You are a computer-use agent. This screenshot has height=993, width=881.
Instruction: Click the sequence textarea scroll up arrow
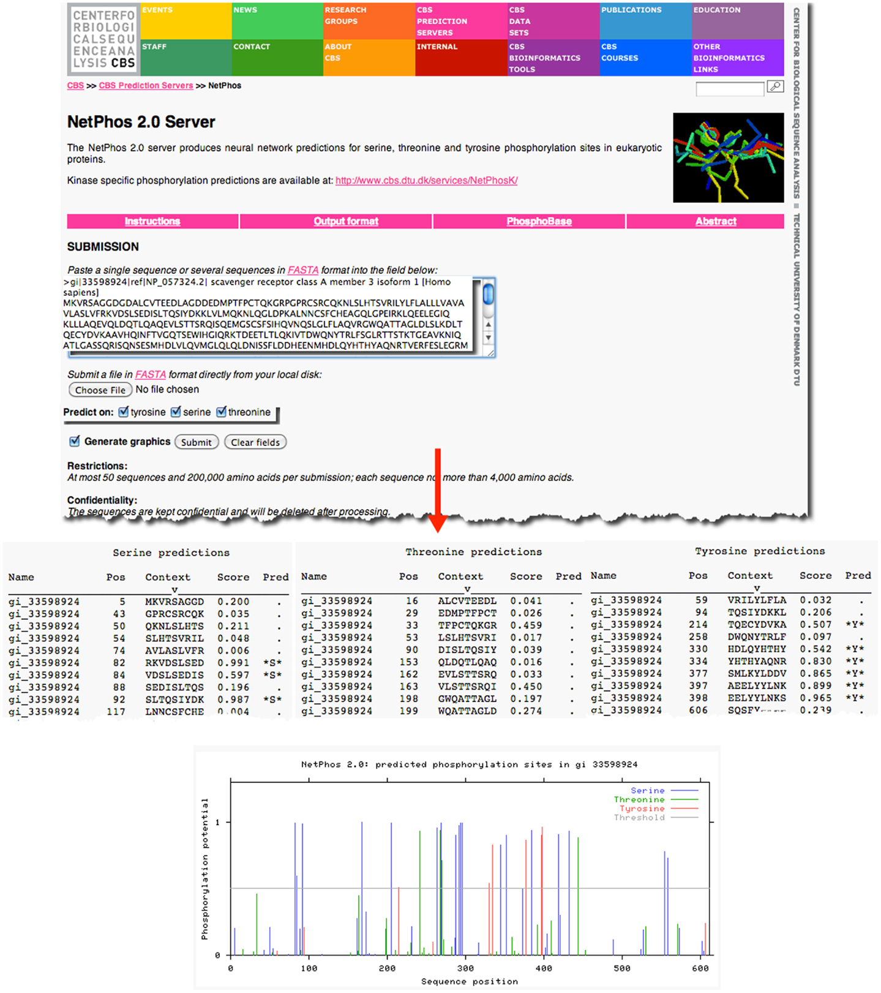coord(488,325)
